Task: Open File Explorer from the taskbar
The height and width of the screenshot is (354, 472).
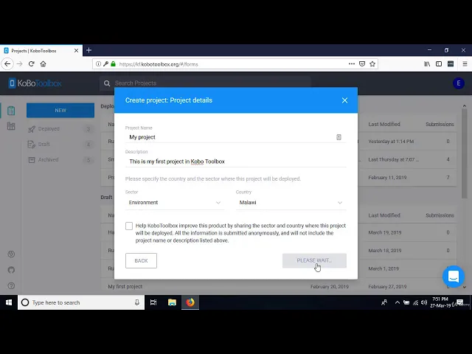Action: (172, 302)
